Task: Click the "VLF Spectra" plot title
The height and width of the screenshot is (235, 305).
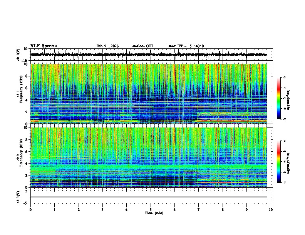Action: (x=44, y=46)
